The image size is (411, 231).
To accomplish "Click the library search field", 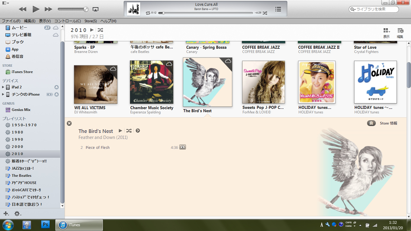I will coord(374,9).
